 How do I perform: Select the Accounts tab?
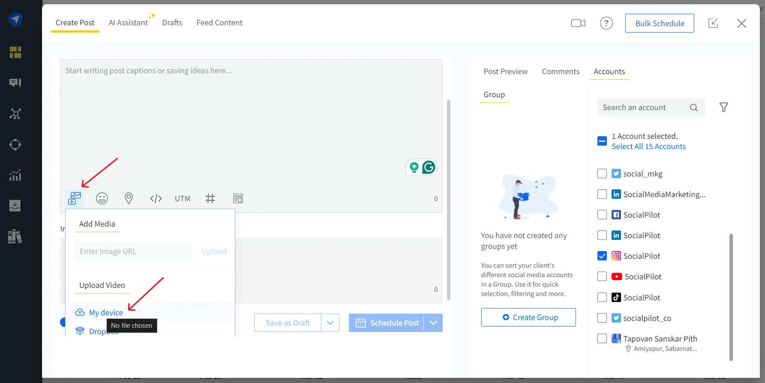tap(609, 72)
